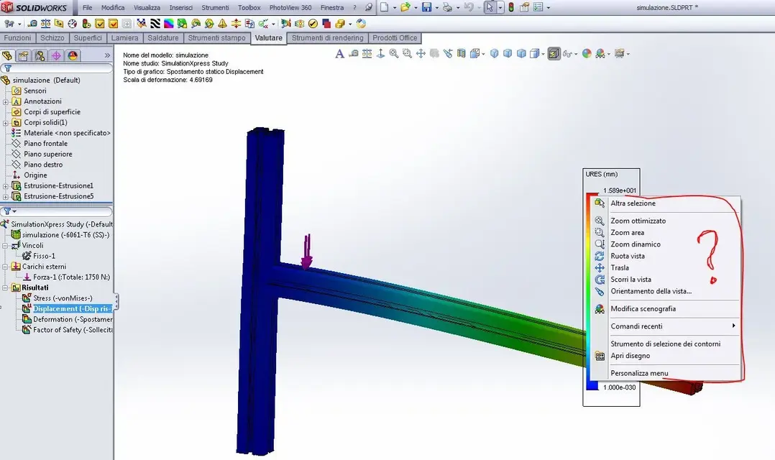Toggle the highlighted green box view-display button

tap(554, 53)
